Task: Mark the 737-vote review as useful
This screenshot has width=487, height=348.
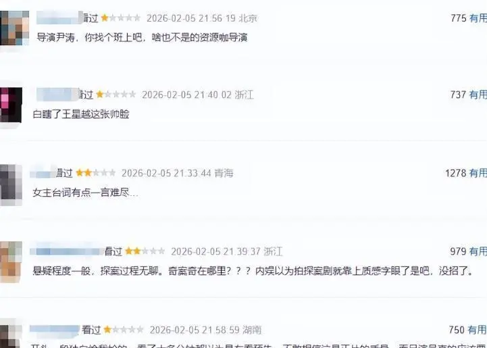Action: 478,95
